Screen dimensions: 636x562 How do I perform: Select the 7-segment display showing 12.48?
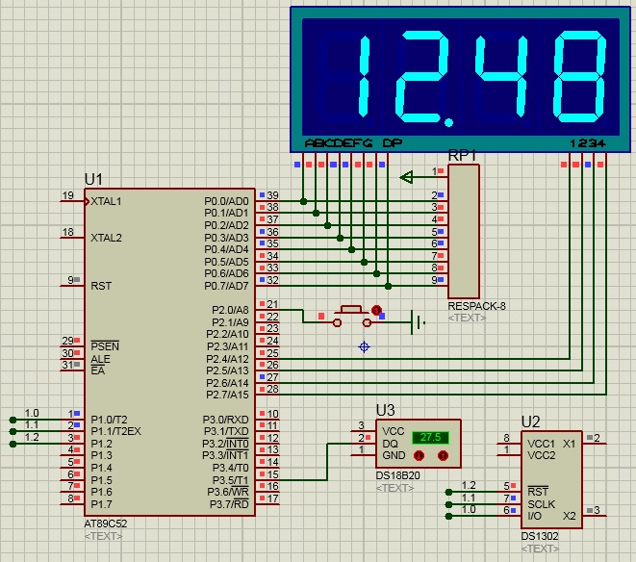(x=460, y=80)
